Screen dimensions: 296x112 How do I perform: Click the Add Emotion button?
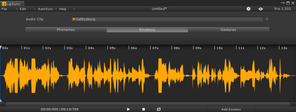pos(231,109)
